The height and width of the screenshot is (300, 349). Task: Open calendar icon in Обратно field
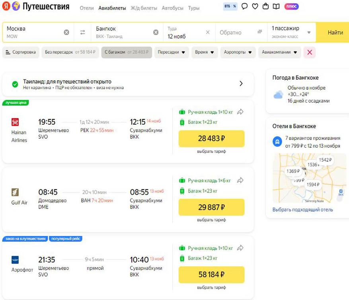coord(260,31)
